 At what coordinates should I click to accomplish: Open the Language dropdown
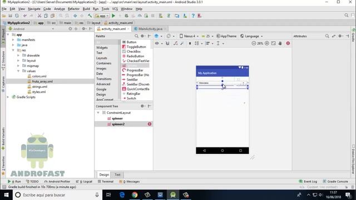(x=251, y=36)
